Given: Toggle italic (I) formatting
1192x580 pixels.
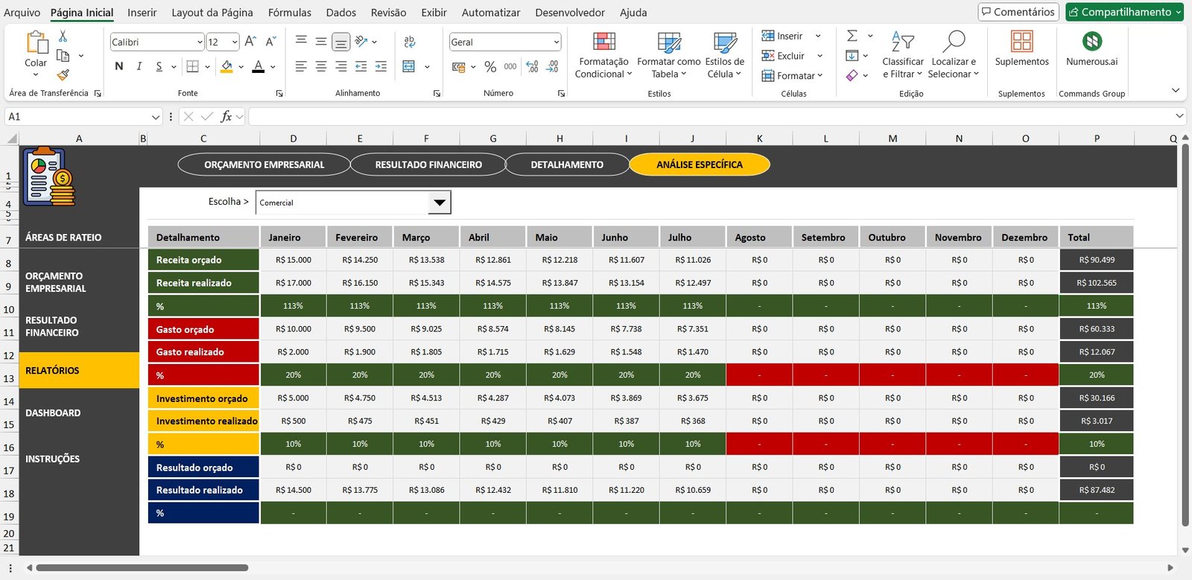Looking at the screenshot, I should tap(139, 66).
